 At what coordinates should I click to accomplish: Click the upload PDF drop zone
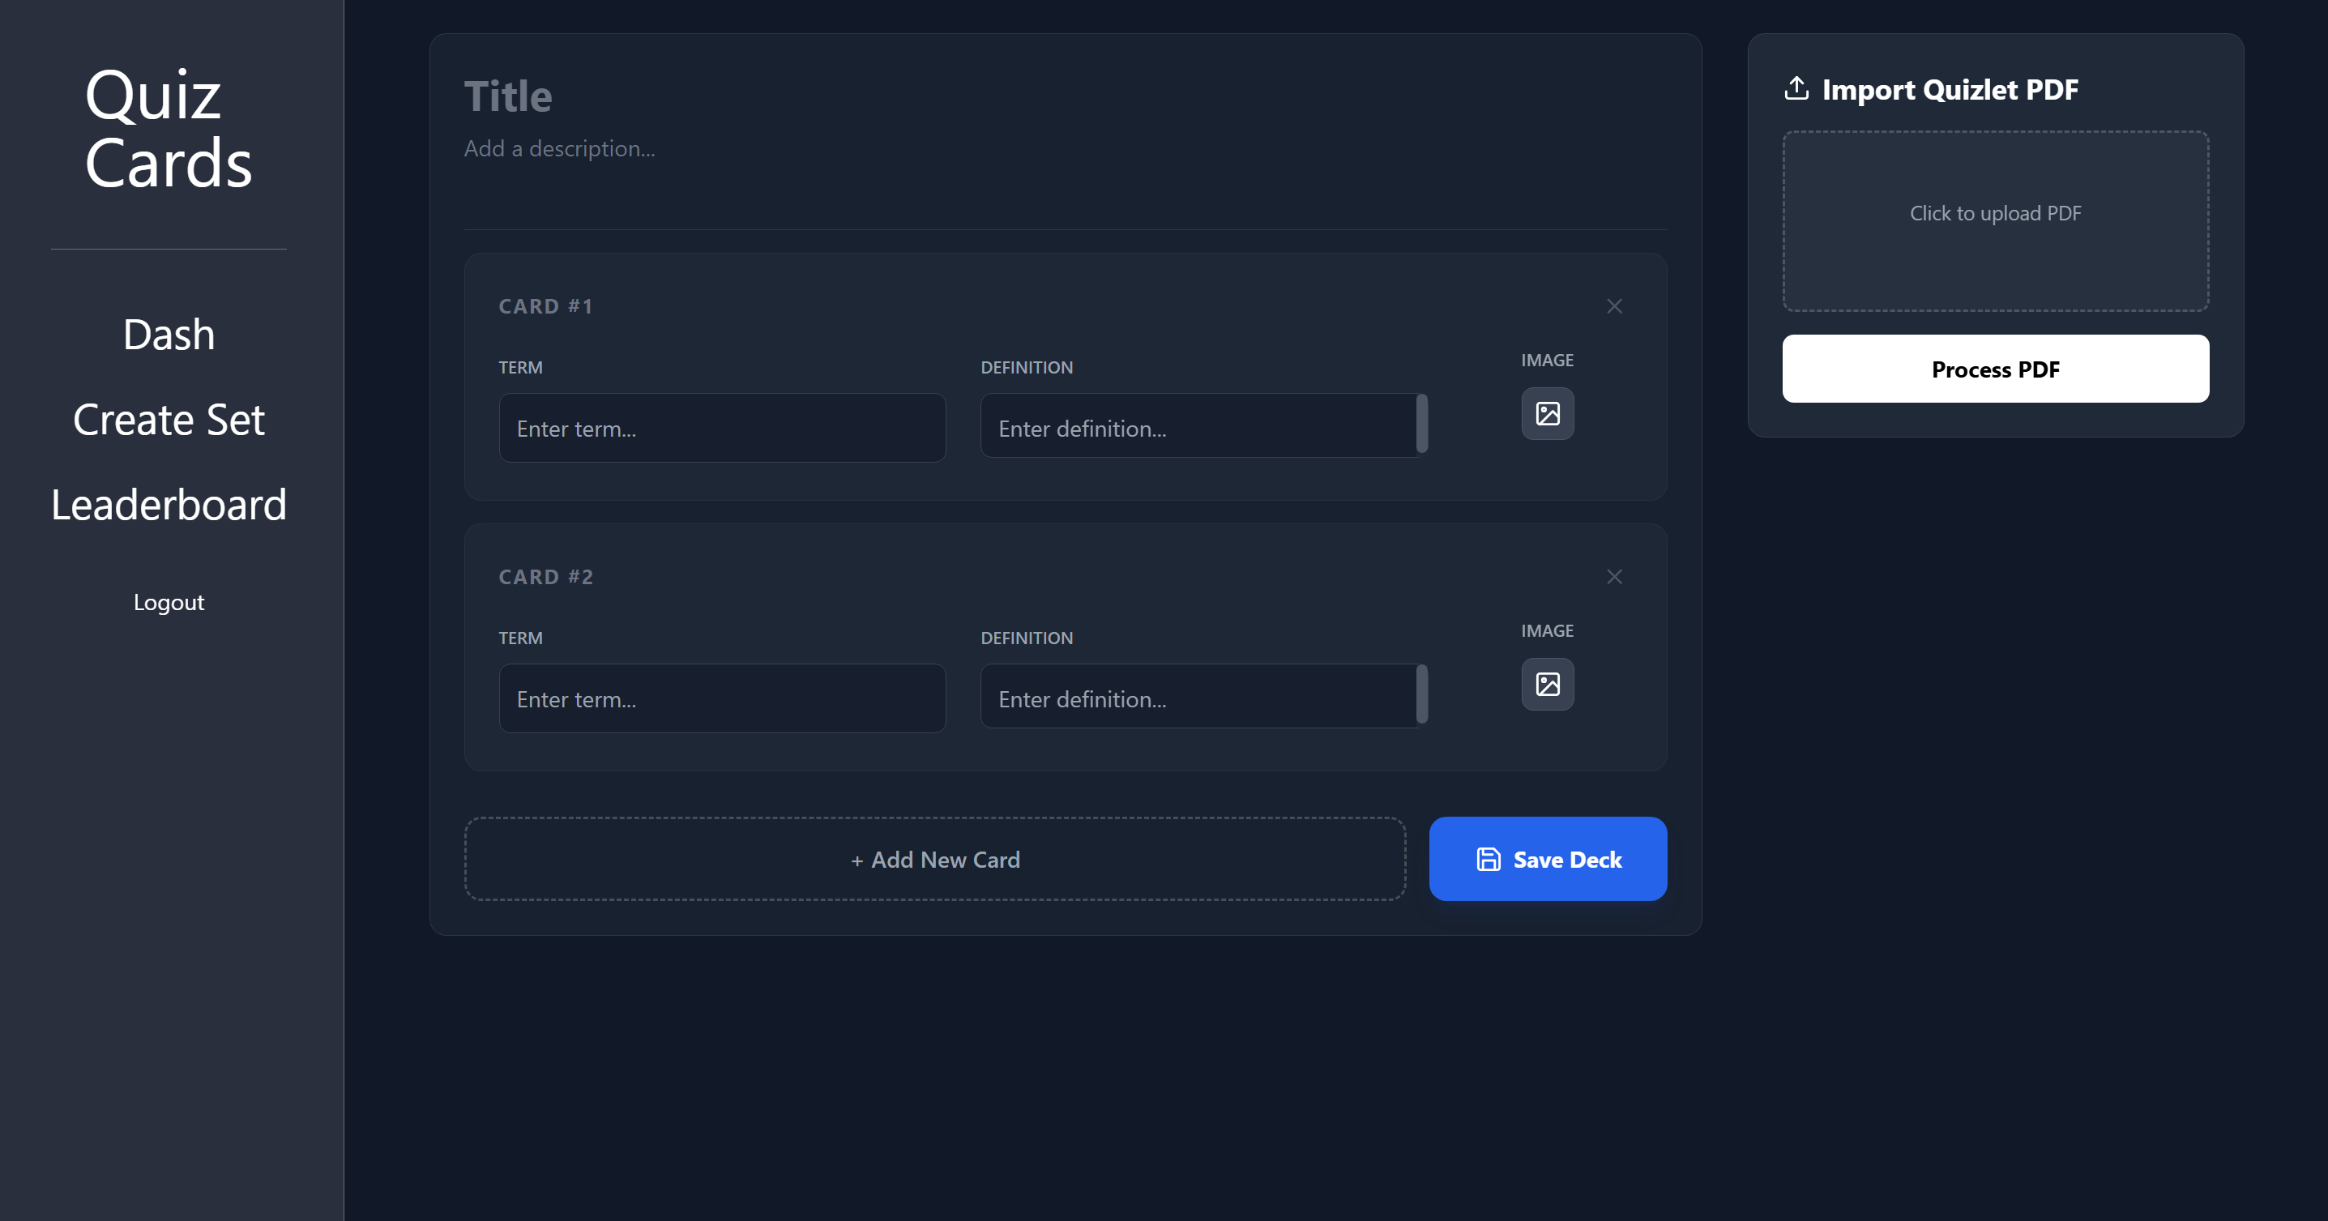(x=1994, y=220)
